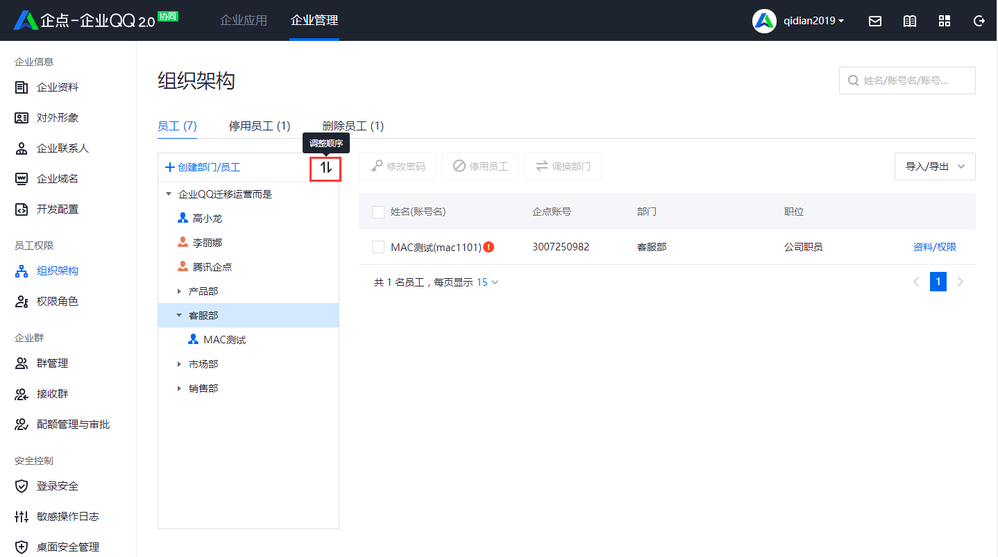The height and width of the screenshot is (557, 998).
Task: Expand the 产品部 department arrow
Action: click(x=179, y=291)
